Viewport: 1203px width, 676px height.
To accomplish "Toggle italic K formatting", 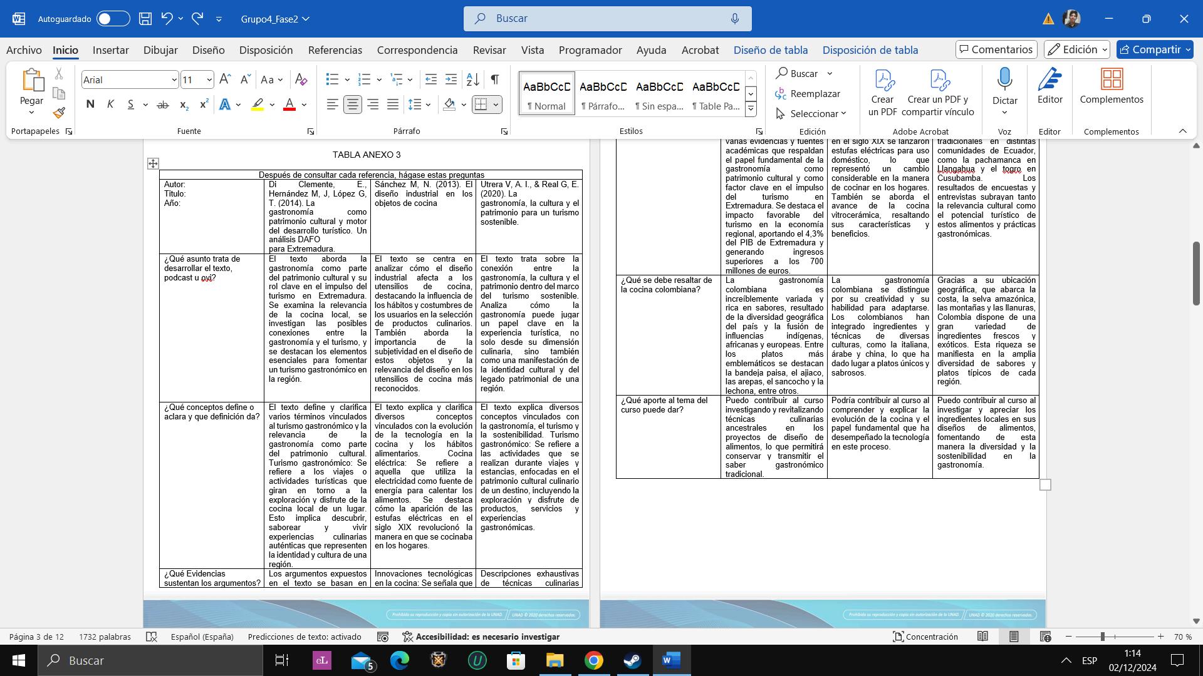I will (110, 105).
